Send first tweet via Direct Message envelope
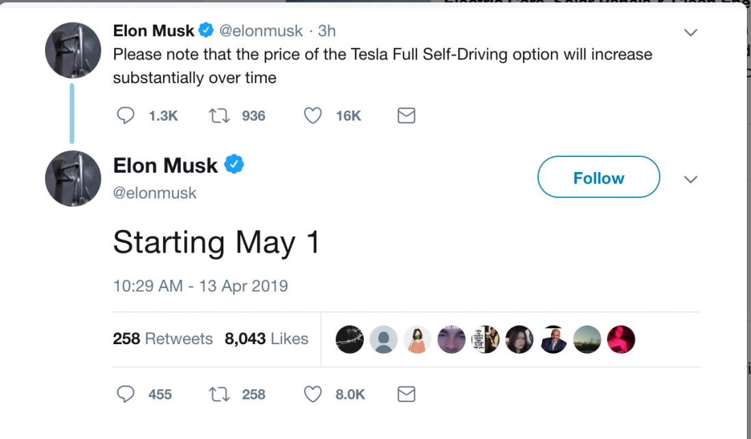Screen dimensions: 751x439 pos(406,116)
